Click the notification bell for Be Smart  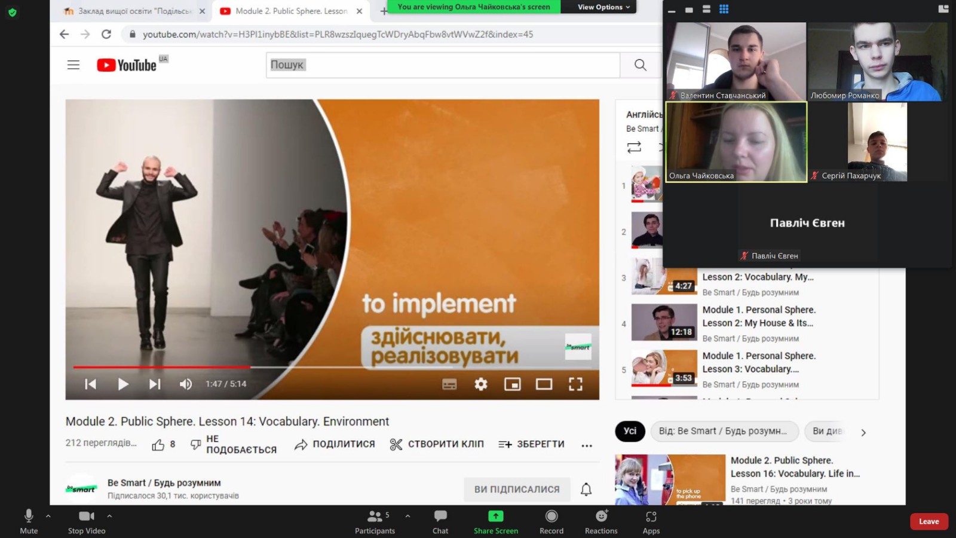[586, 489]
